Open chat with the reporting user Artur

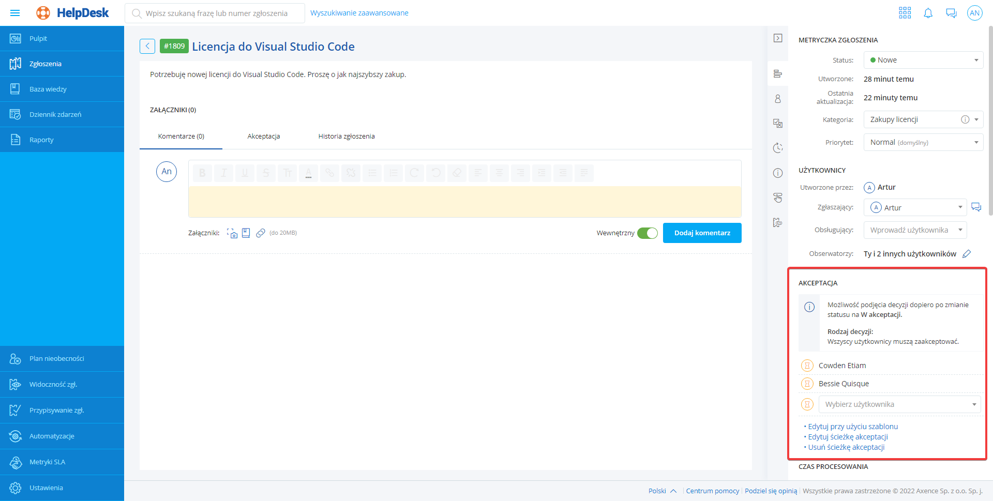pos(976,207)
